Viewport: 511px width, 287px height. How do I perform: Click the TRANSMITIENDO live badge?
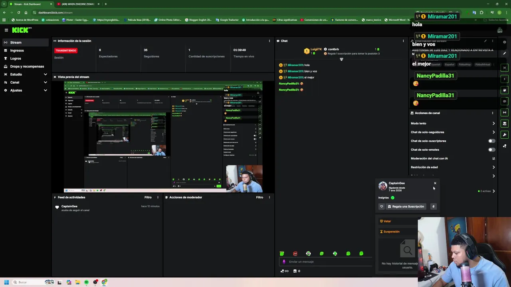click(66, 51)
